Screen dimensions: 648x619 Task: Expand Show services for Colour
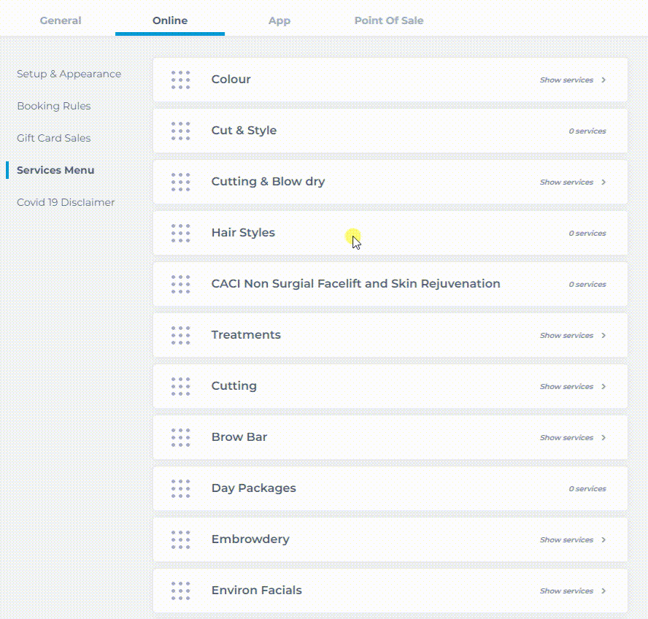573,80
